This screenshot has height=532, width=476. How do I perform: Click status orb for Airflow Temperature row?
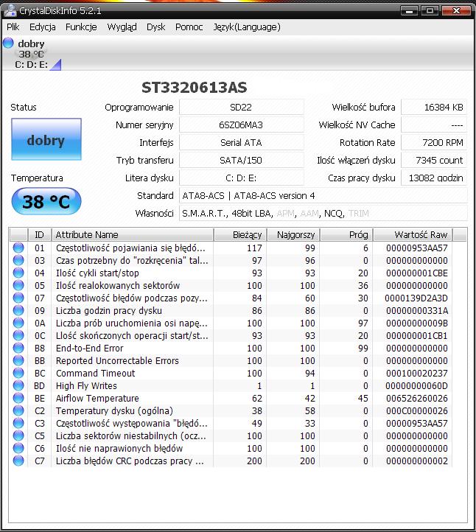18,399
